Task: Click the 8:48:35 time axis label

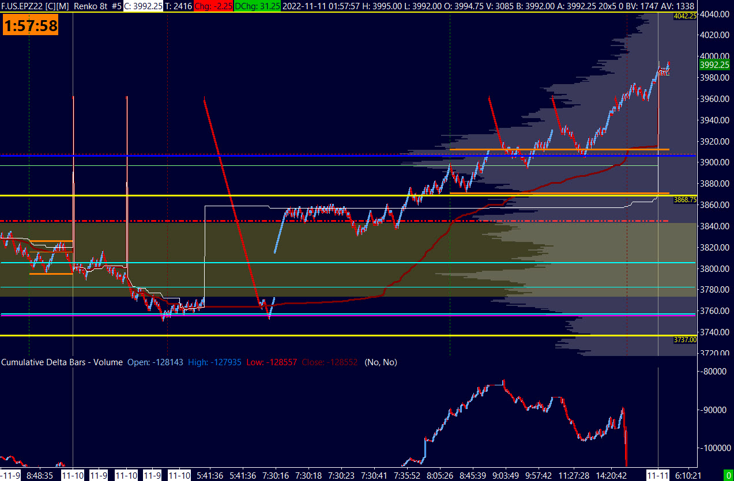Action: coord(40,476)
